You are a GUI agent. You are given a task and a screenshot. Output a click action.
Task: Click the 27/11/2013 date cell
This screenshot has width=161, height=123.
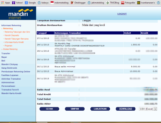pos(43,38)
